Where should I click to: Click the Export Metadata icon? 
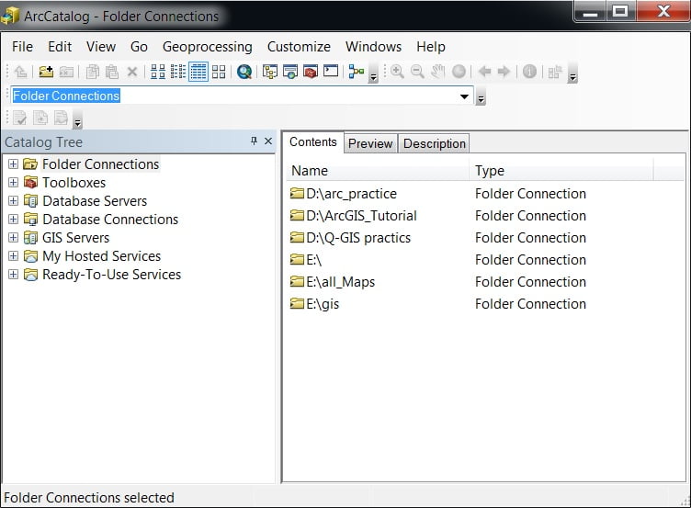tap(61, 118)
